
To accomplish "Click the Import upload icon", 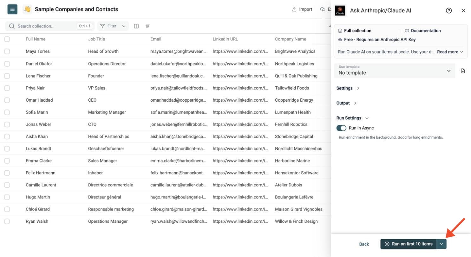I will (294, 9).
